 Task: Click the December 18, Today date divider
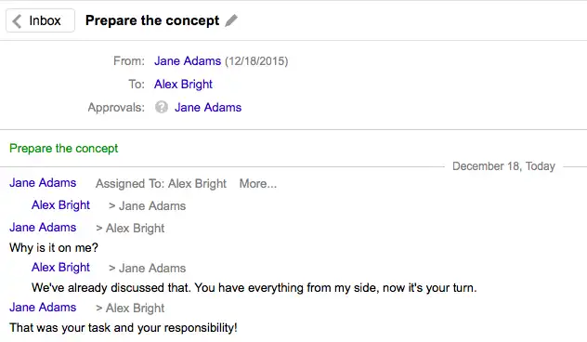tap(503, 166)
